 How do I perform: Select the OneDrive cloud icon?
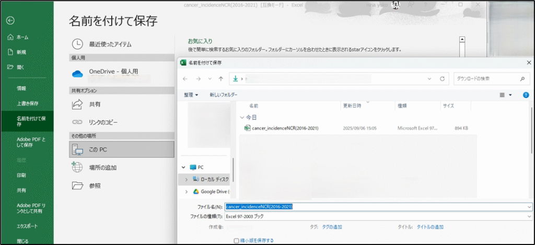(x=77, y=73)
